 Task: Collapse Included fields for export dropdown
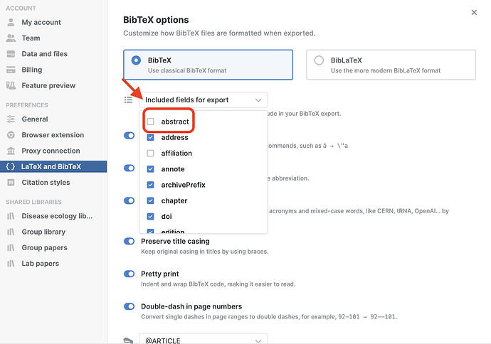(204, 100)
